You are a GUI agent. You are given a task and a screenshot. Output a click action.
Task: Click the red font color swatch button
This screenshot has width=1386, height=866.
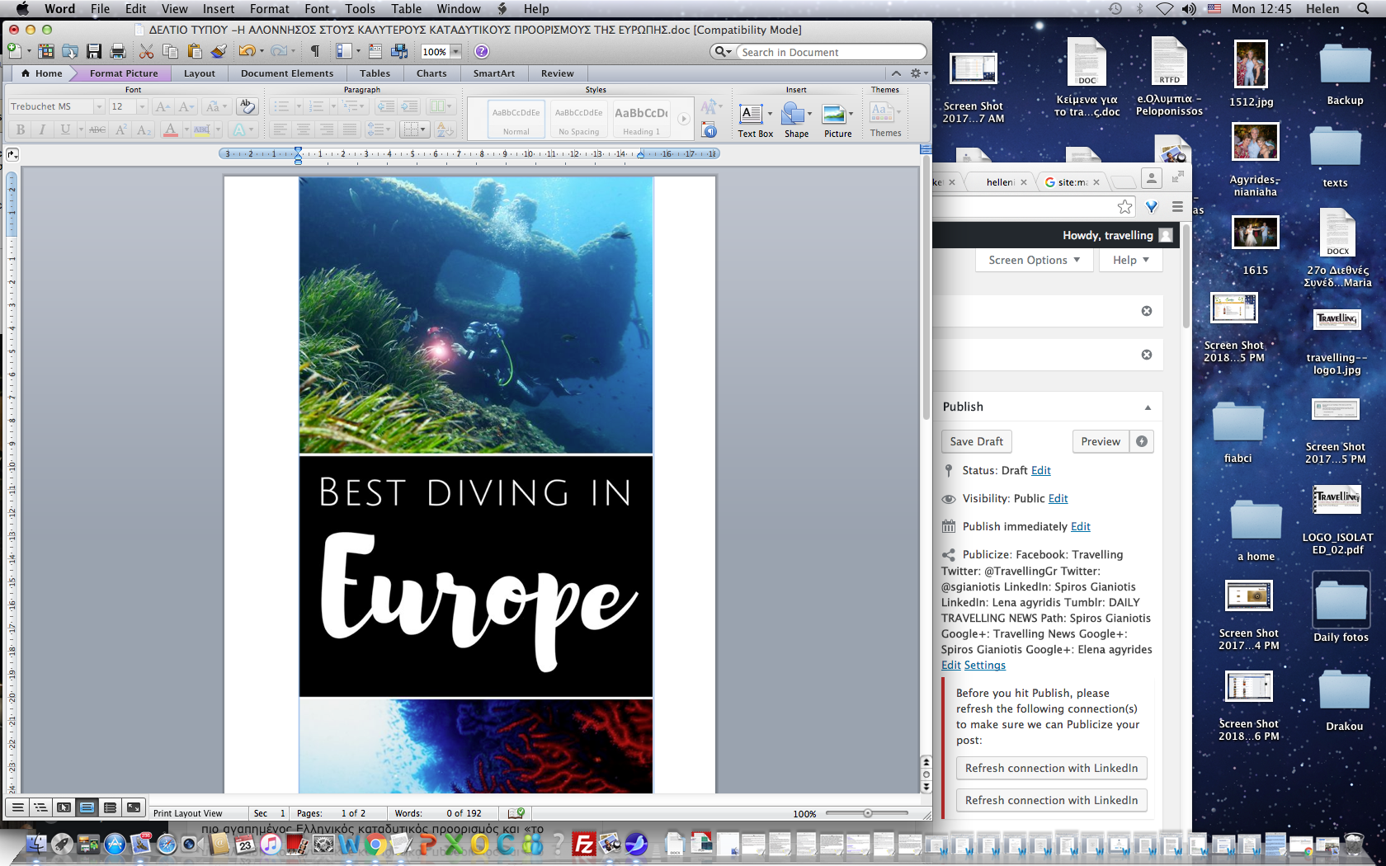pyautogui.click(x=170, y=129)
